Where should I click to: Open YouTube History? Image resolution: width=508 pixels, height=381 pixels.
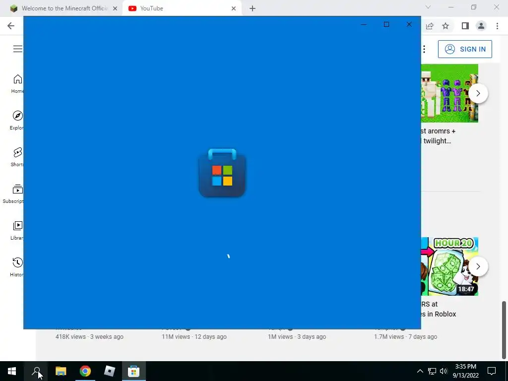[17, 267]
